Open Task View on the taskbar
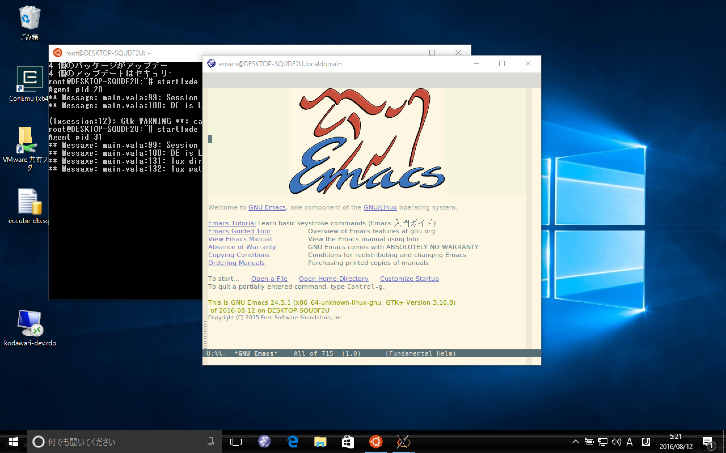 [236, 442]
